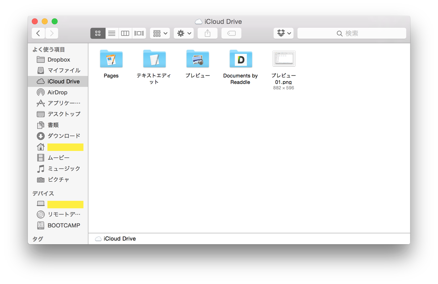Open マイファイル in the sidebar
The image size is (438, 284).
point(58,70)
